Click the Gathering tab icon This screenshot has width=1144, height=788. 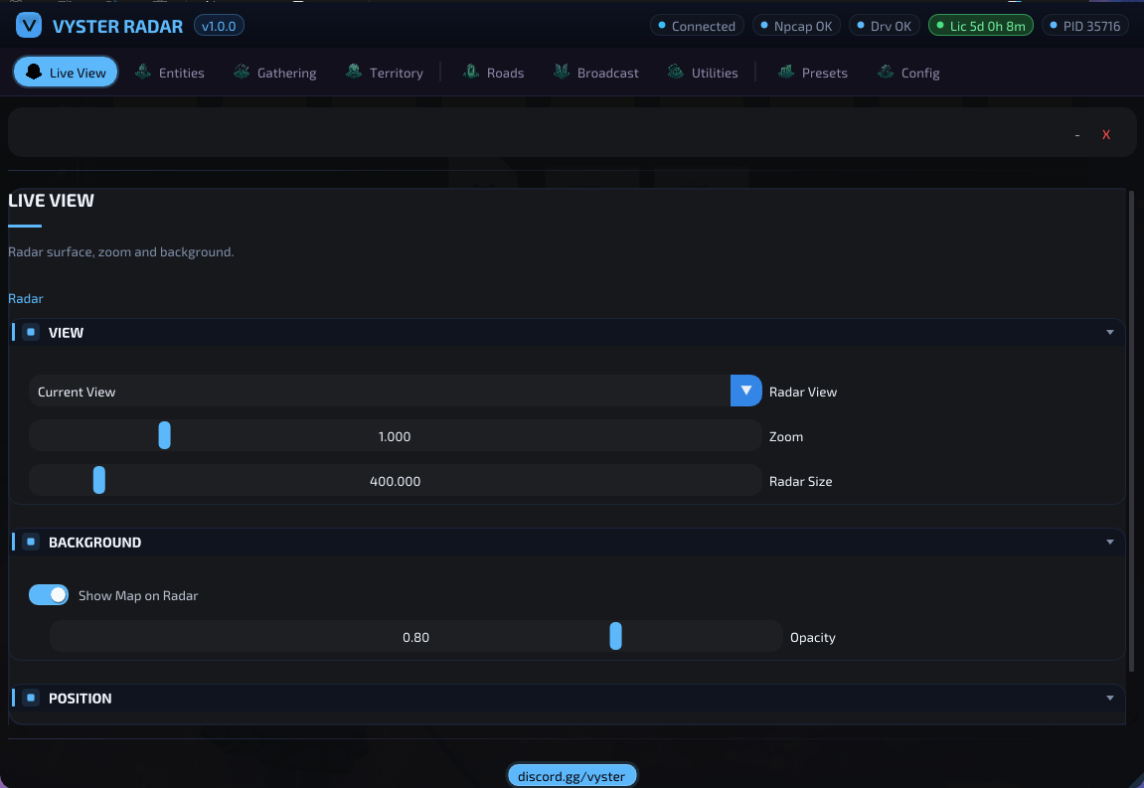(242, 72)
